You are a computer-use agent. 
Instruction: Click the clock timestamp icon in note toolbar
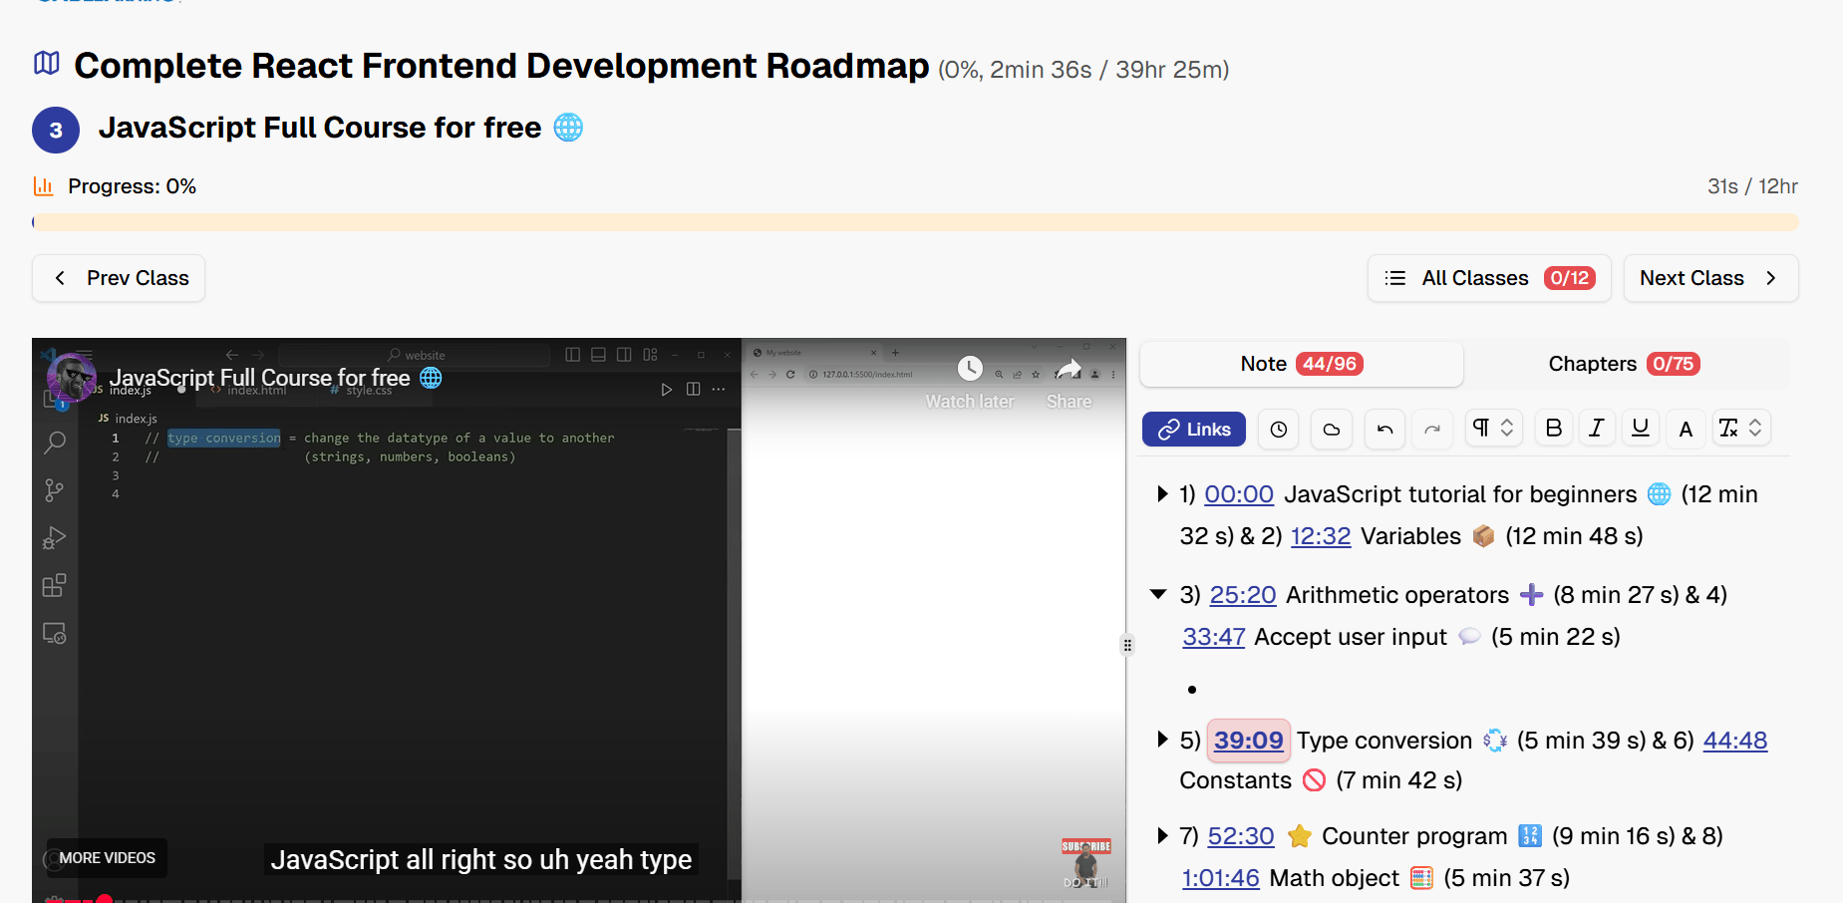[x=1279, y=430]
